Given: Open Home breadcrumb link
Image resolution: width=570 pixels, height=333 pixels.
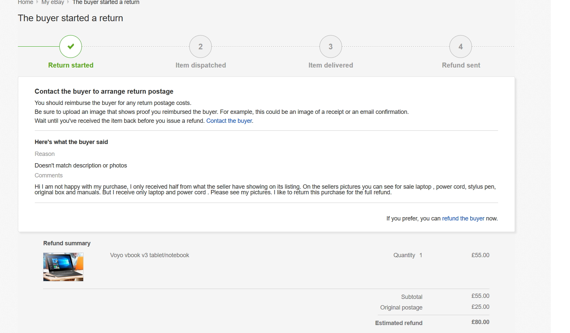Looking at the screenshot, I should [25, 2].
